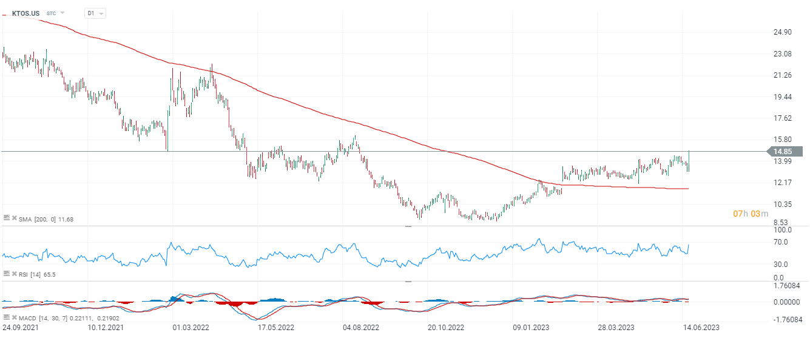Expand the STC dropdown arrow

62,13
